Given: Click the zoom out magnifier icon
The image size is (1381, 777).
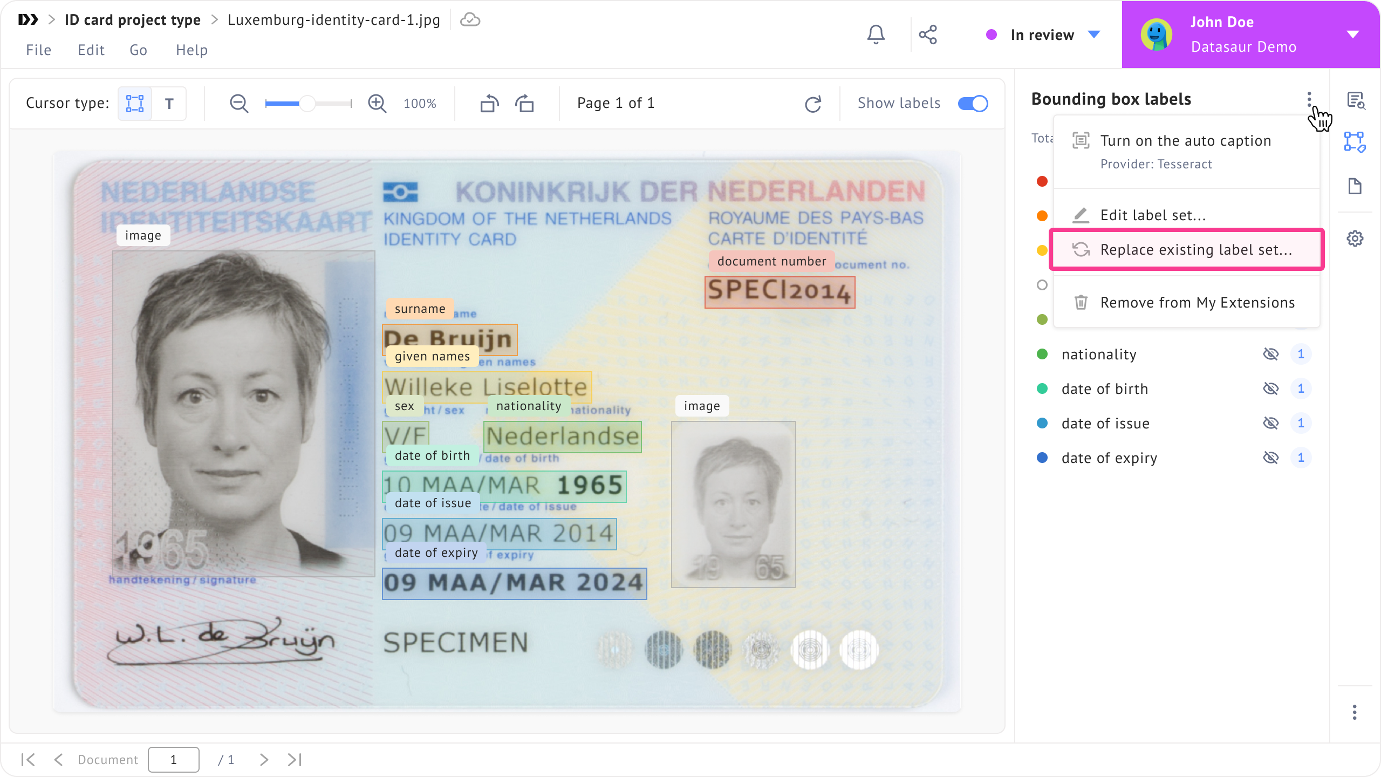Looking at the screenshot, I should [239, 103].
